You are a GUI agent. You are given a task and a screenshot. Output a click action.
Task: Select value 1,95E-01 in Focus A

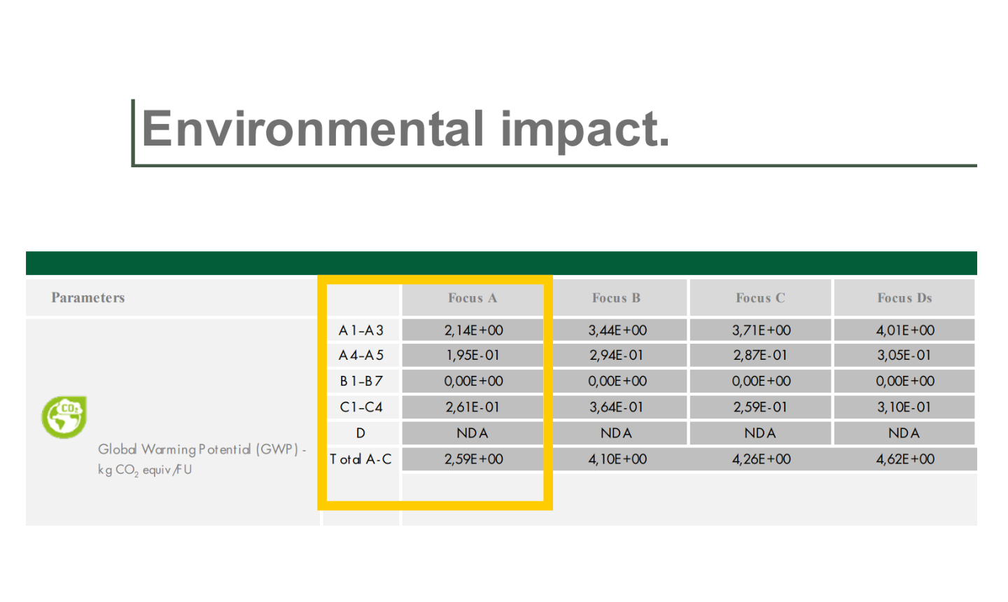pyautogui.click(x=472, y=356)
